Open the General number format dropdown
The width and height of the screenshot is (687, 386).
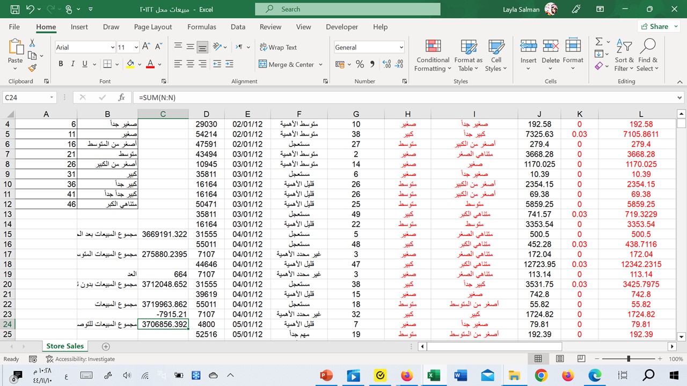(401, 47)
